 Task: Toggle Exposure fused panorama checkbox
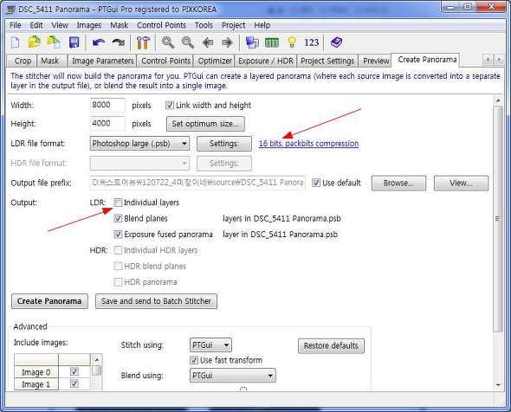[118, 235]
